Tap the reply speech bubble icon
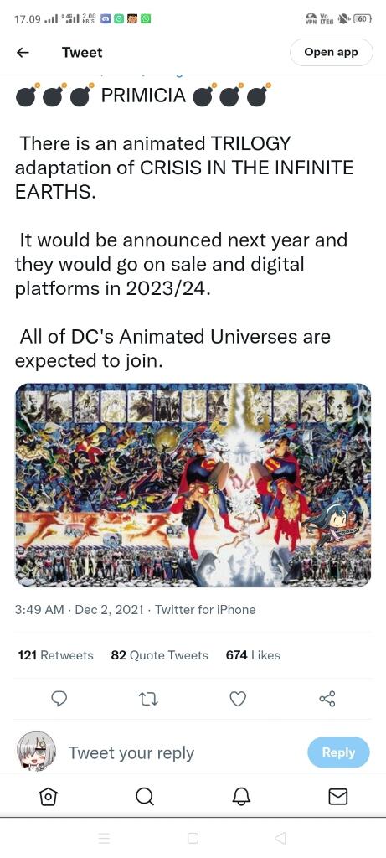Image resolution: width=386 pixels, height=858 pixels. [x=59, y=699]
